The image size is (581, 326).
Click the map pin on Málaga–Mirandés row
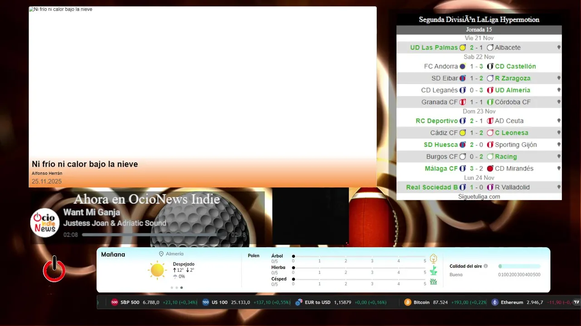point(559,168)
